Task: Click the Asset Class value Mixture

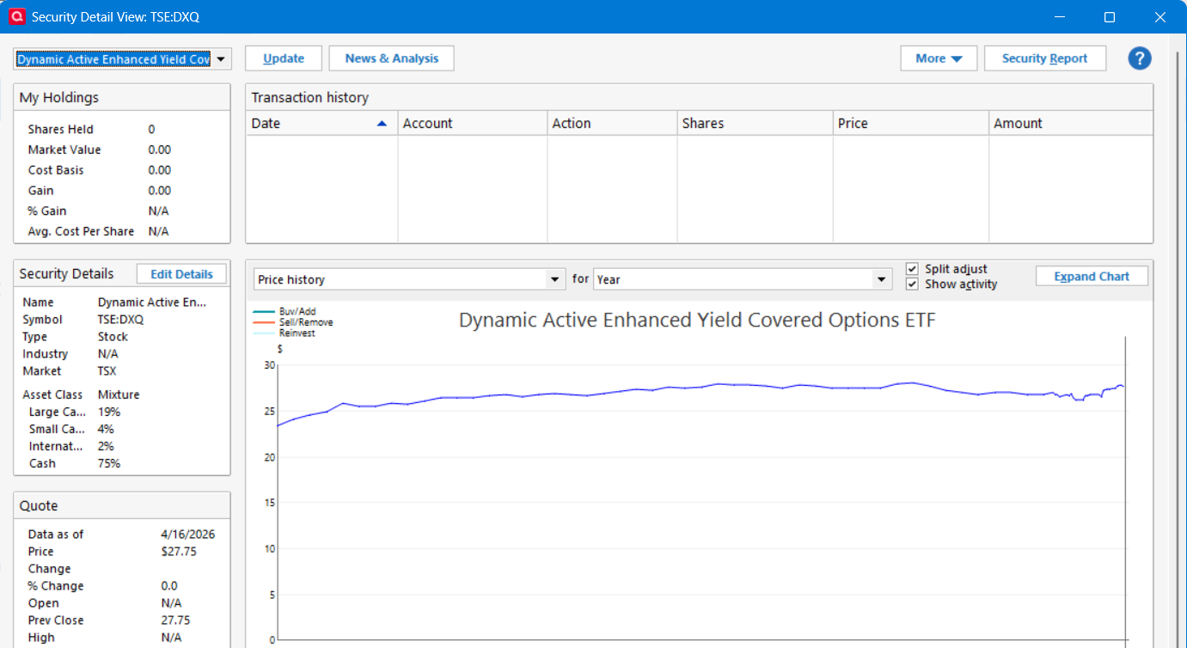Action: (119, 395)
